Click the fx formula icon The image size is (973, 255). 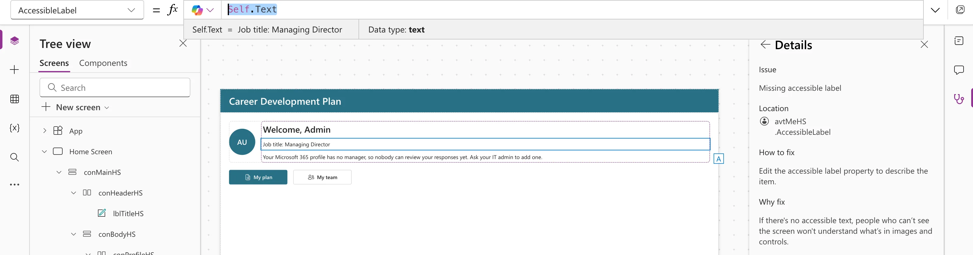[x=172, y=10]
